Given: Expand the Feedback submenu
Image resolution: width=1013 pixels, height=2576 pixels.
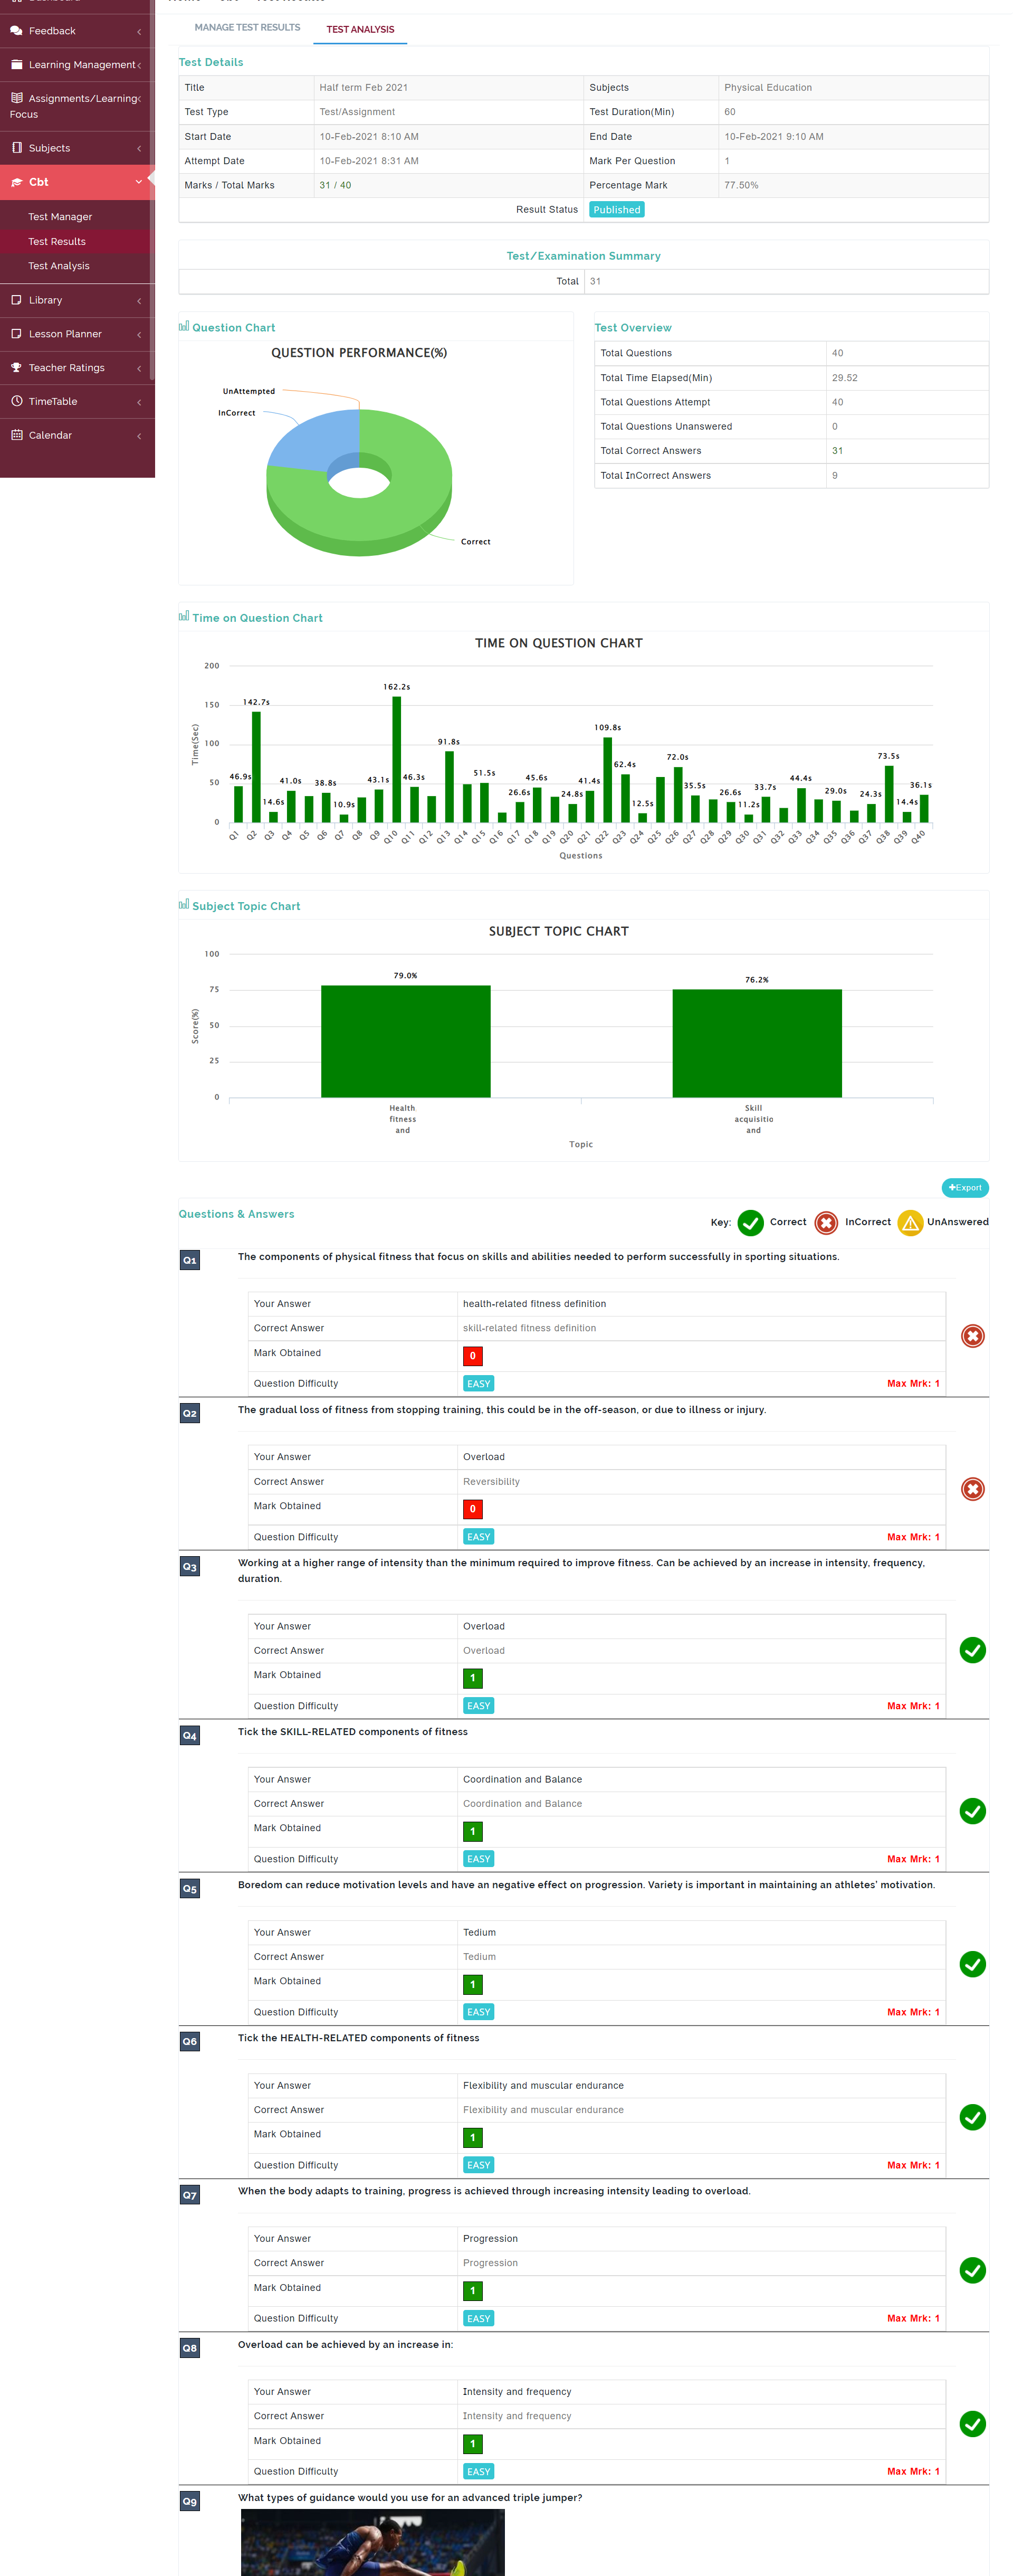Looking at the screenshot, I should point(139,30).
